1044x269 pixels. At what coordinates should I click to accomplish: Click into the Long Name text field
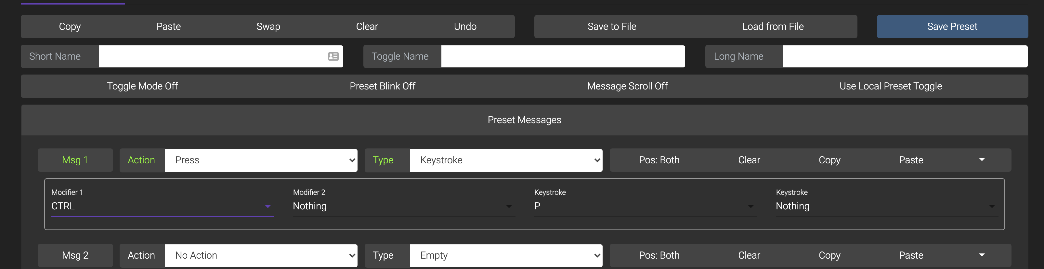[x=905, y=56]
